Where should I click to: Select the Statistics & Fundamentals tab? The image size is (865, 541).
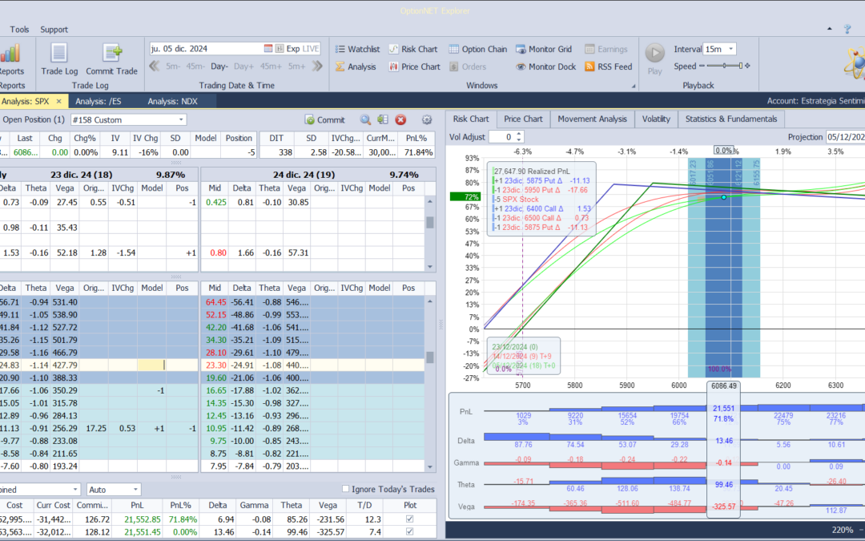(731, 119)
